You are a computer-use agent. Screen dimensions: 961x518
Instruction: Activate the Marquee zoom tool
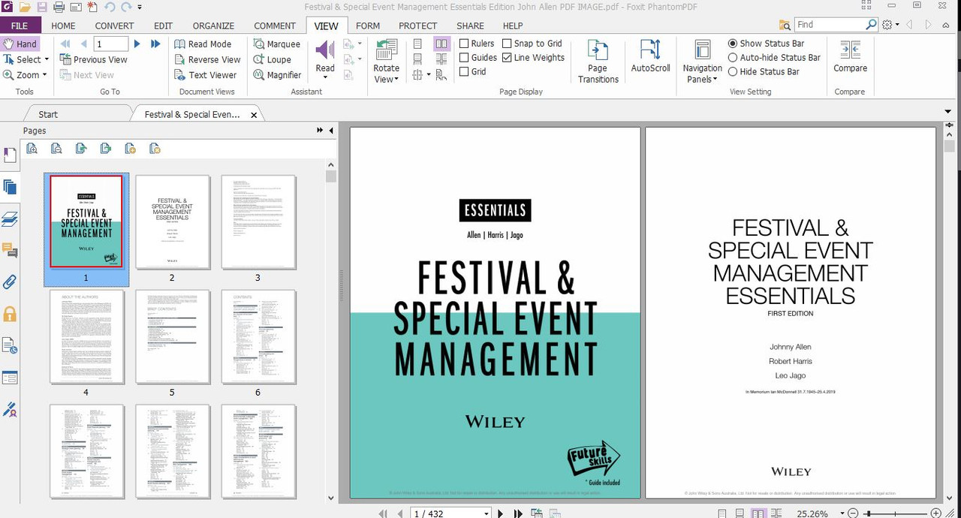(x=277, y=44)
